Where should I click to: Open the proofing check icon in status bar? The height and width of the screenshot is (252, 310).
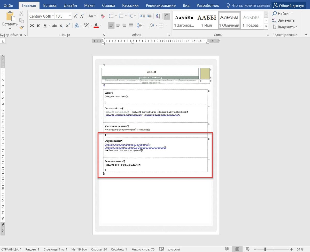pyautogui.click(x=162, y=249)
